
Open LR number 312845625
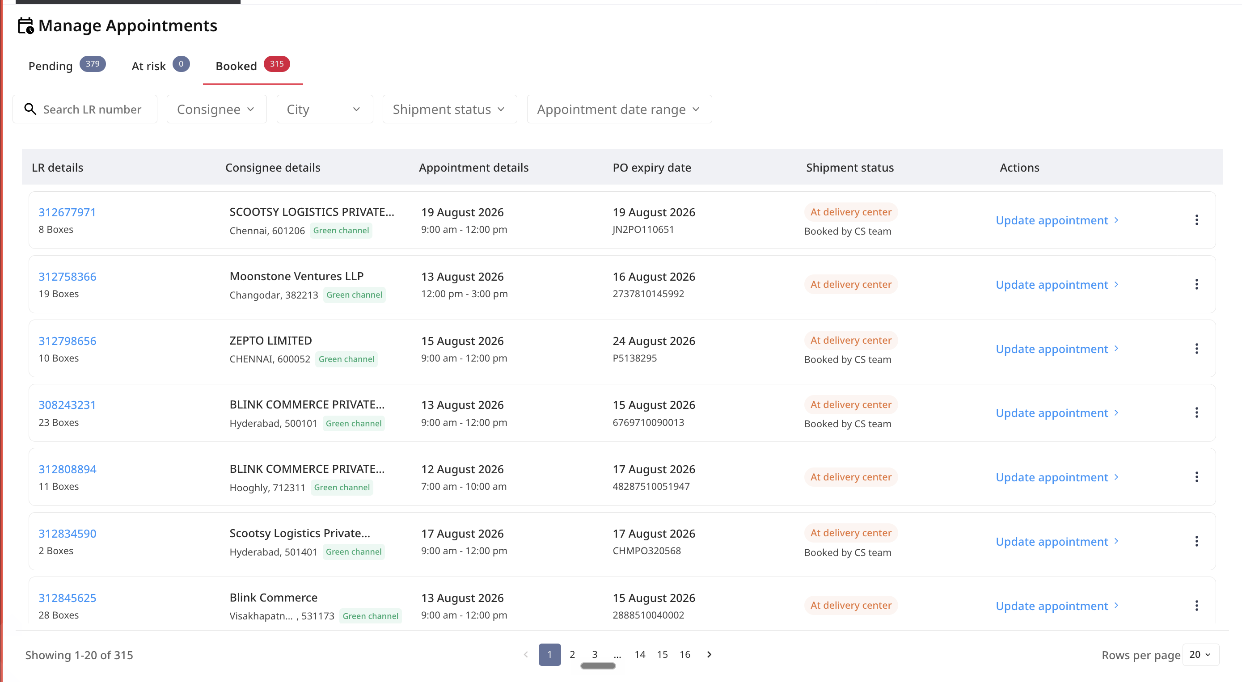68,598
